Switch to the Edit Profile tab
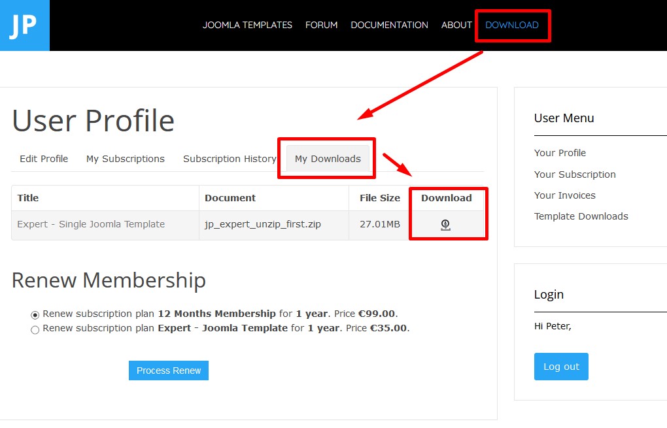 (44, 159)
